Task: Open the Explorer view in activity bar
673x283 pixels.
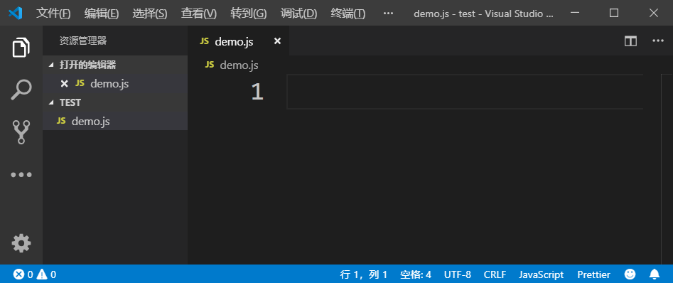Action: pyautogui.click(x=21, y=47)
